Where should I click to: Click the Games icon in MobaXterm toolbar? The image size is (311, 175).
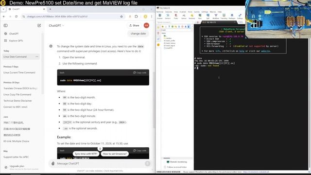pyautogui.click(x=184, y=17)
